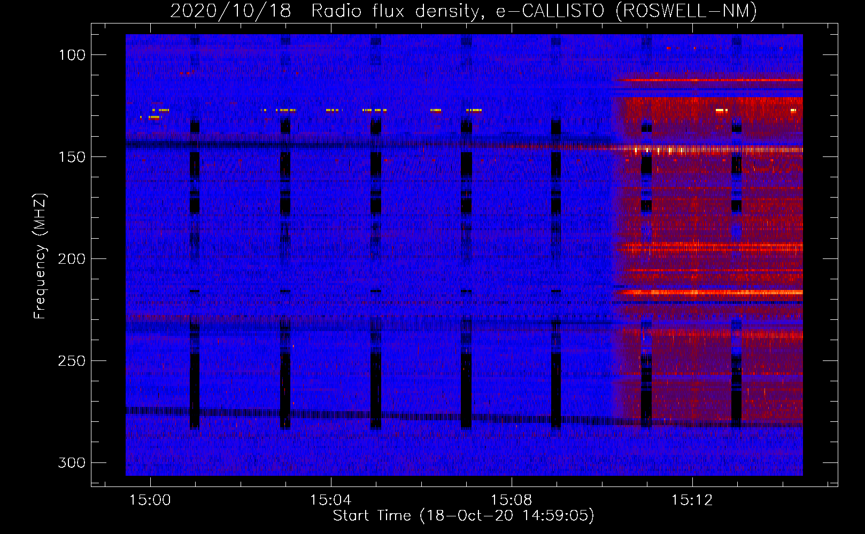Click the "Frequency (MHZ)" axis label
Viewport: 865px width, 534px height.
40,256
